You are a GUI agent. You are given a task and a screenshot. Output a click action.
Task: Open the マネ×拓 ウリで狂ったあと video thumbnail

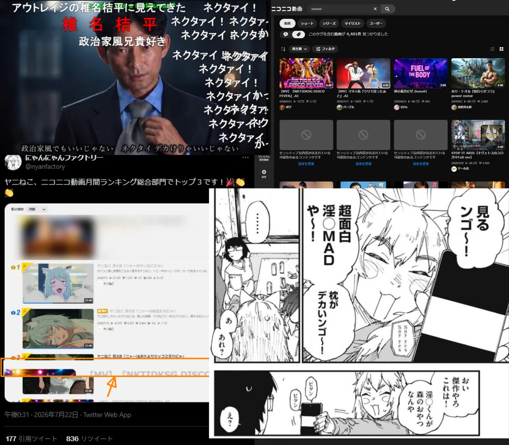point(363,73)
